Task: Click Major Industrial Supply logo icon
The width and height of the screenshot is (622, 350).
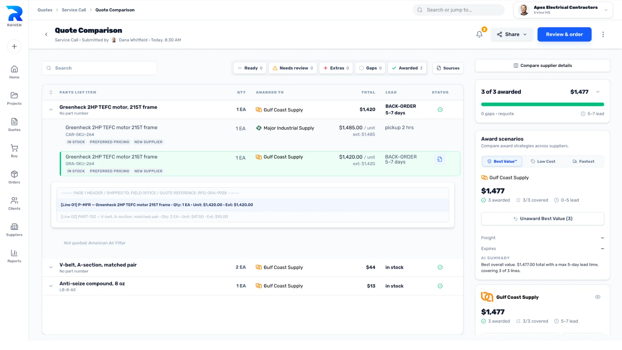Action: tap(259, 128)
